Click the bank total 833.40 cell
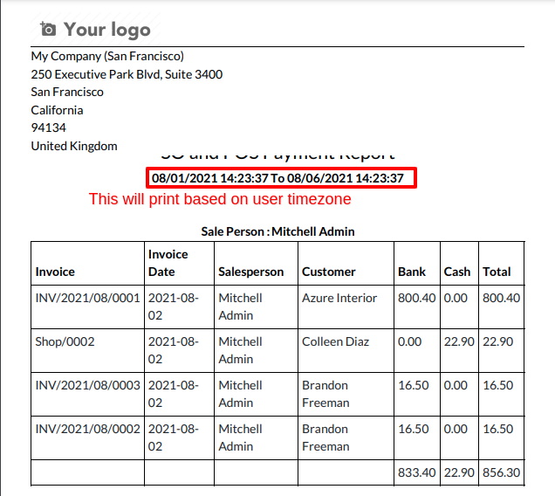Viewport: 555px width, 496px height. click(416, 472)
